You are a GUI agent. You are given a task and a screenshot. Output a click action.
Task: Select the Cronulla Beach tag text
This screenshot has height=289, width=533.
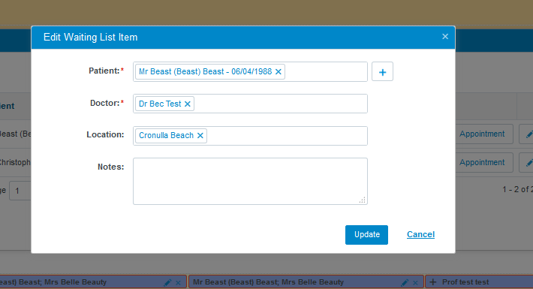pos(166,135)
